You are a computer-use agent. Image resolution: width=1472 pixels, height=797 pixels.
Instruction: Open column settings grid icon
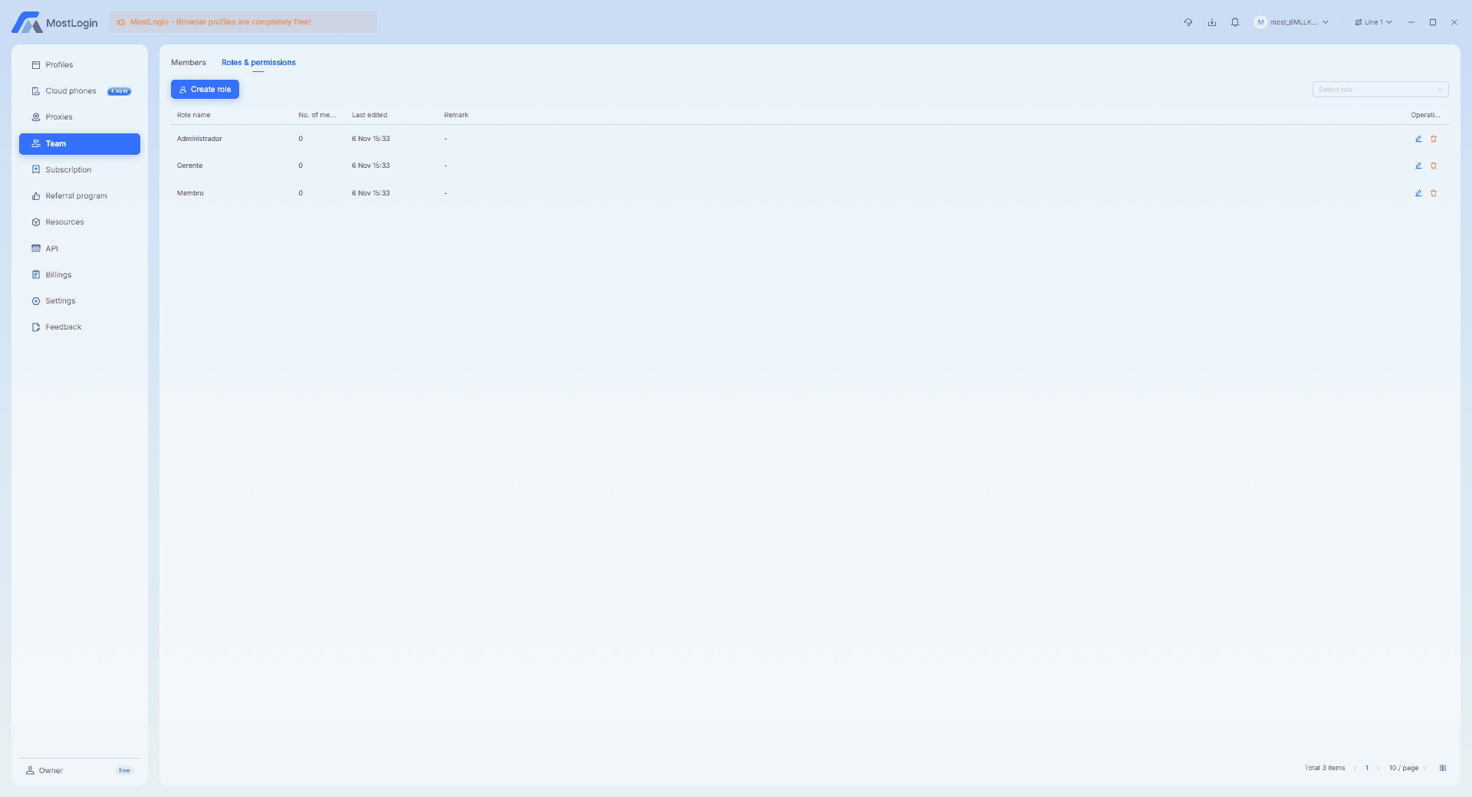click(1442, 768)
